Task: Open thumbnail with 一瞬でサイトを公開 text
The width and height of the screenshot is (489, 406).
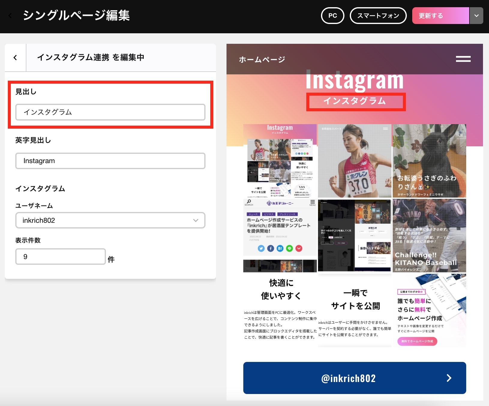Action: point(355,310)
